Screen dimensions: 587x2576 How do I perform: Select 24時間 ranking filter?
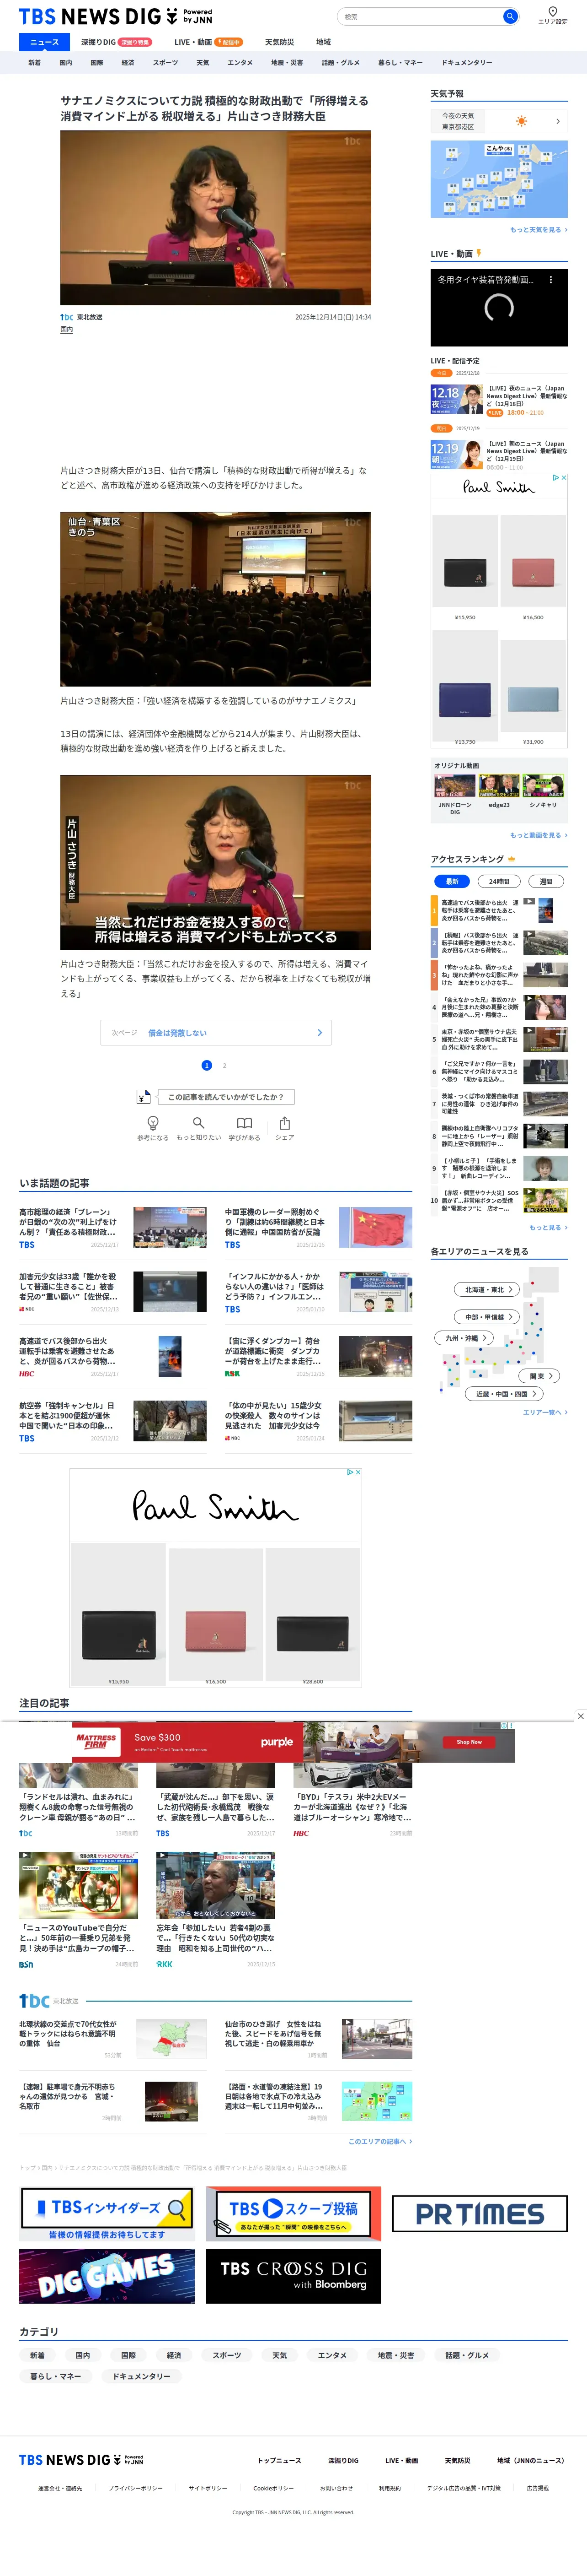498,881
